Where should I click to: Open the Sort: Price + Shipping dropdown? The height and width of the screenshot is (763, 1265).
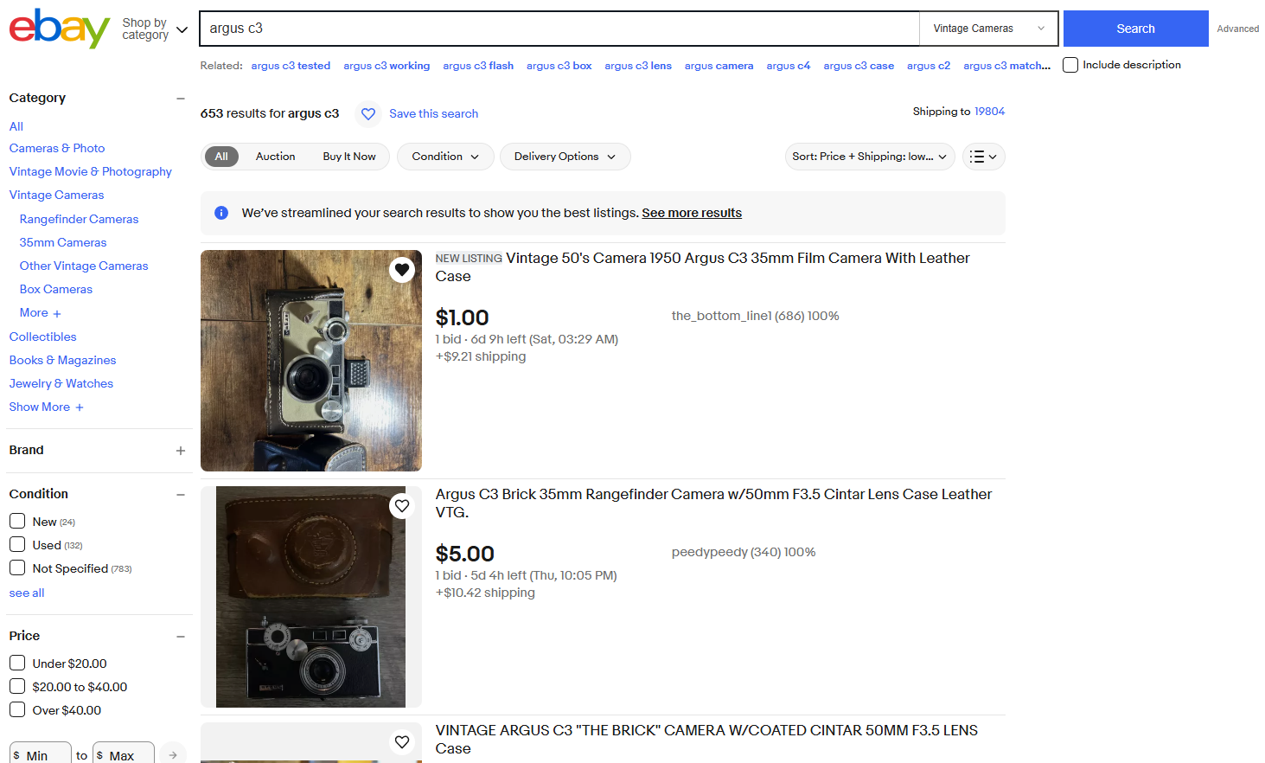(870, 157)
